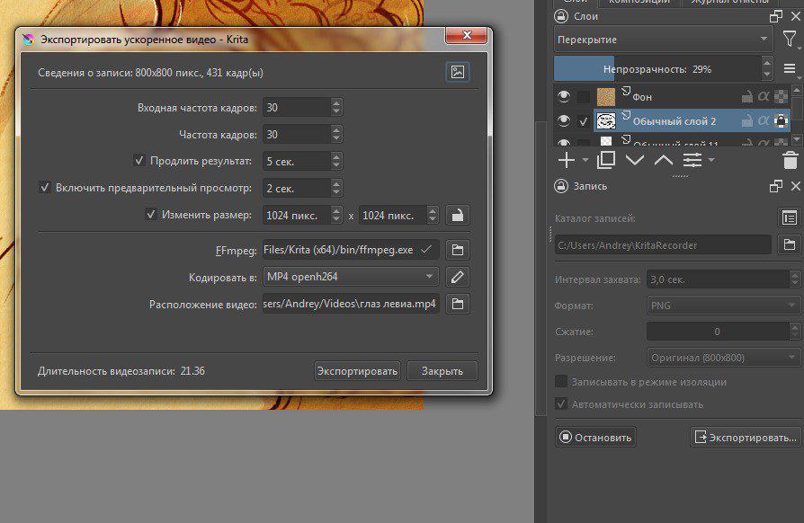Image resolution: width=804 pixels, height=523 pixels.
Task: Click the preview image icon in export dialog
Action: click(x=458, y=73)
